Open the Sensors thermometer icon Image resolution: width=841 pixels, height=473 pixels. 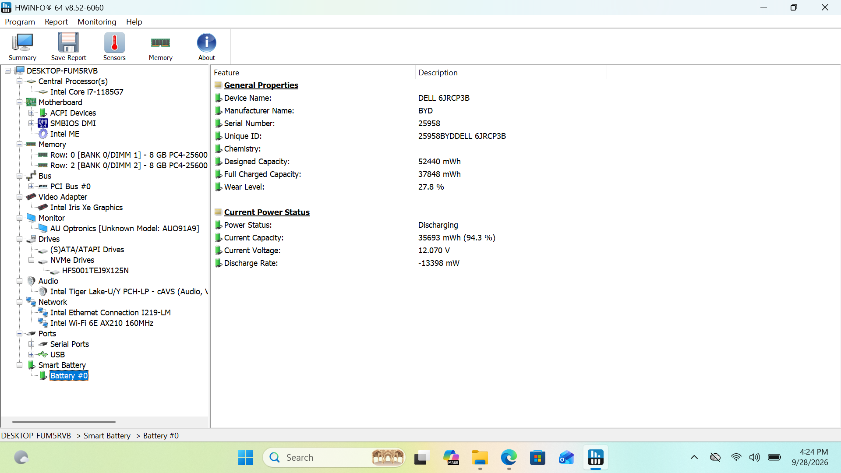[114, 46]
